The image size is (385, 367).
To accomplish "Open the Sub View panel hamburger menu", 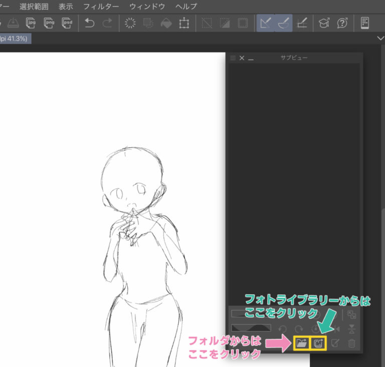I will pyautogui.click(x=233, y=58).
